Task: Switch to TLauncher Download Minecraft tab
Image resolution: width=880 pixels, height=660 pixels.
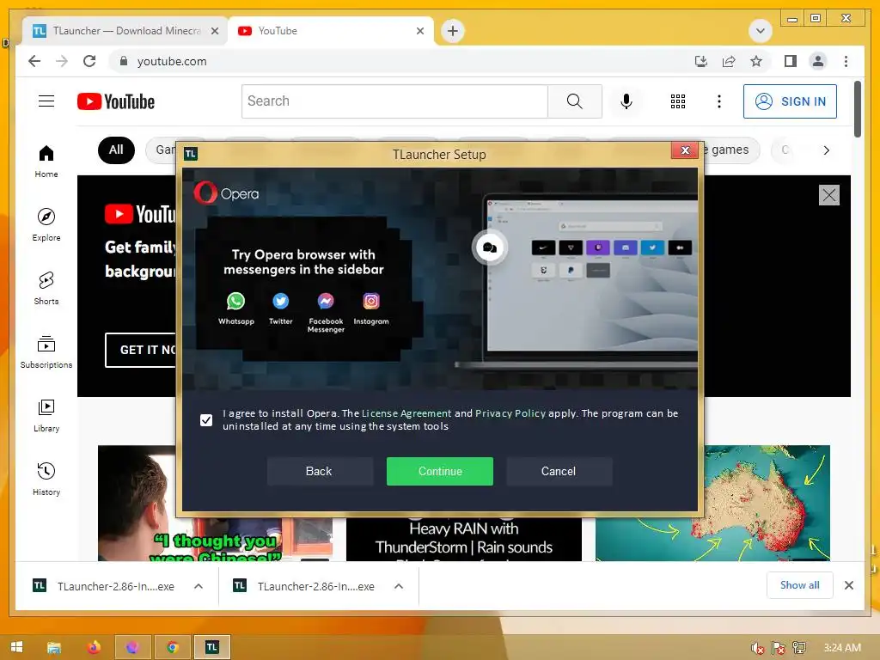Action: 125,31
